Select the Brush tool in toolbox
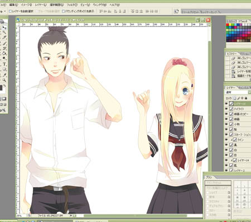 4,43
